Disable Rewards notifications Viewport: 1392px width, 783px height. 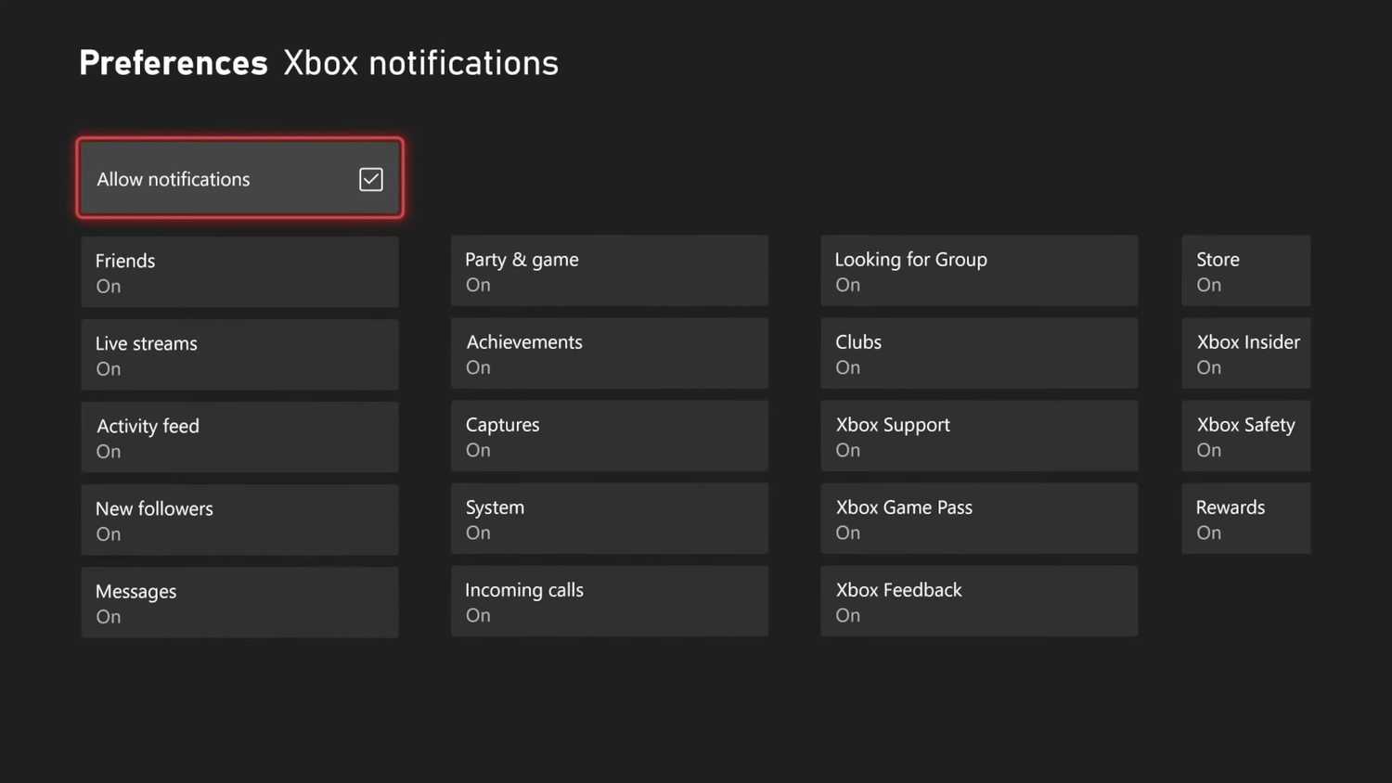click(x=1245, y=518)
